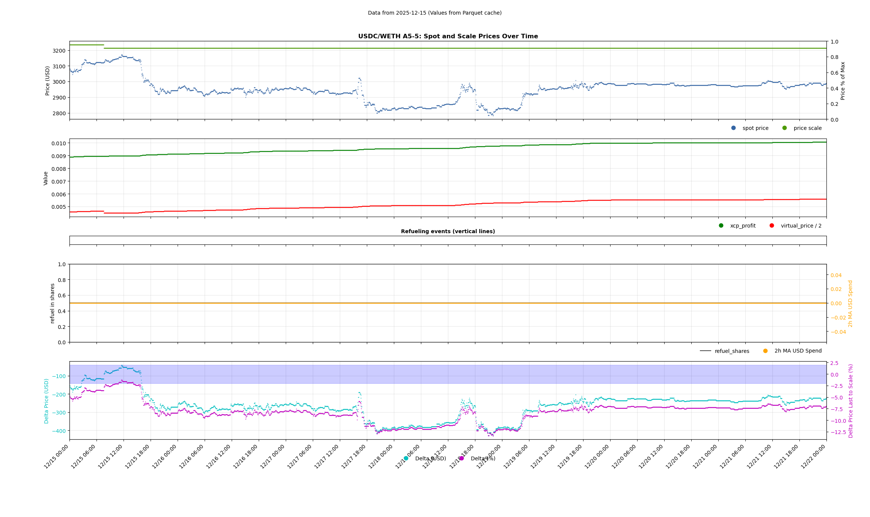Click the 2h MA USD Spend axis label
The height and width of the screenshot is (517, 870).
850,303
